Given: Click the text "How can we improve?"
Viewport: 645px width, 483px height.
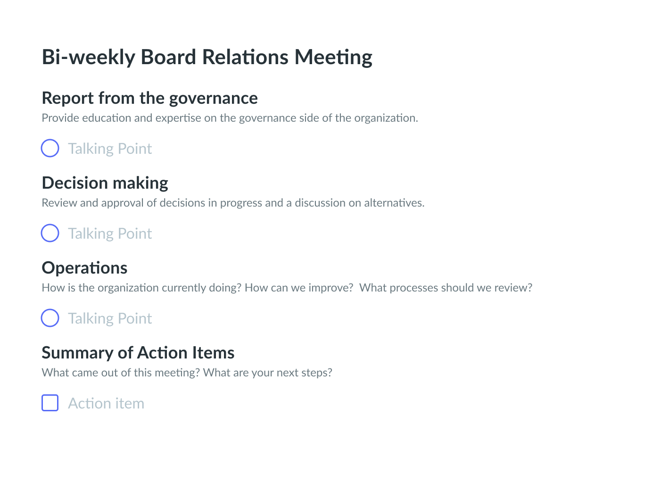Looking at the screenshot, I should click(299, 288).
